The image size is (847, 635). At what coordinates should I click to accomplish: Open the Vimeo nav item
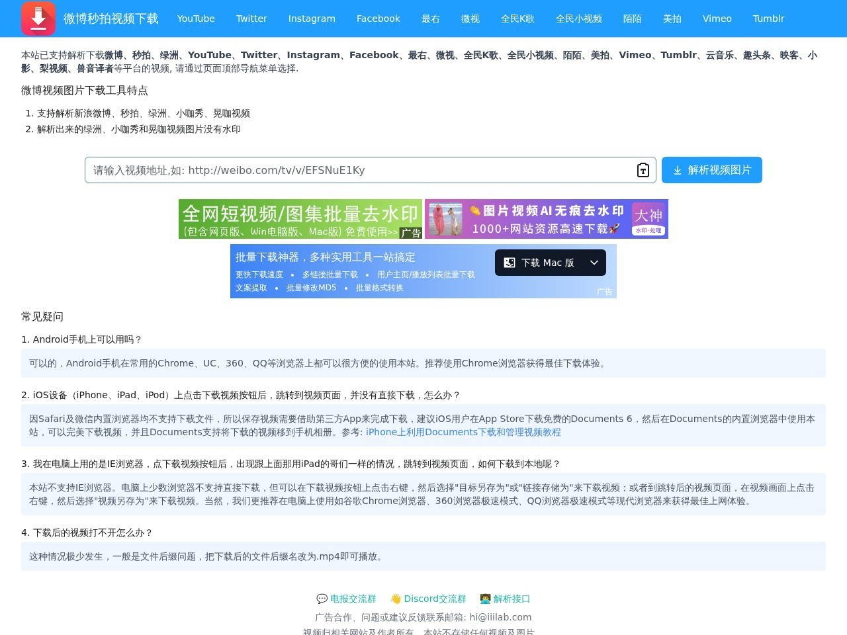coord(717,19)
